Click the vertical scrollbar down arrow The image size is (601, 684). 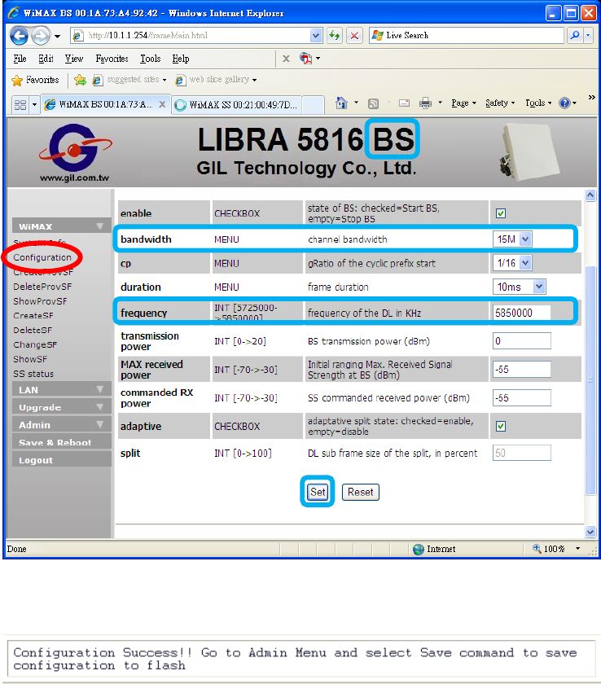pyautogui.click(x=590, y=531)
